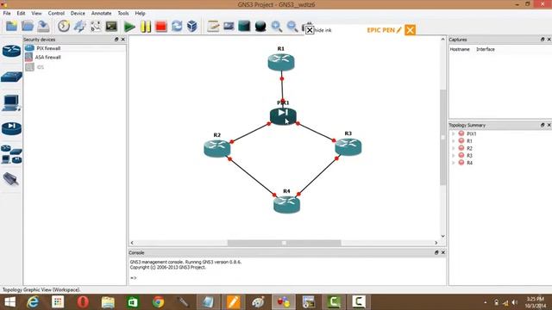Stop all devices with red square
552x310 pixels.
[x=161, y=27]
